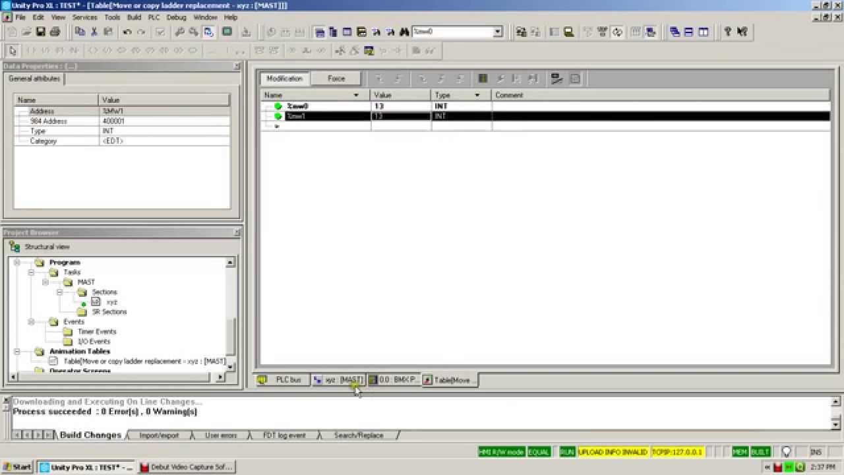Select I/O Events folder in tree

point(94,341)
